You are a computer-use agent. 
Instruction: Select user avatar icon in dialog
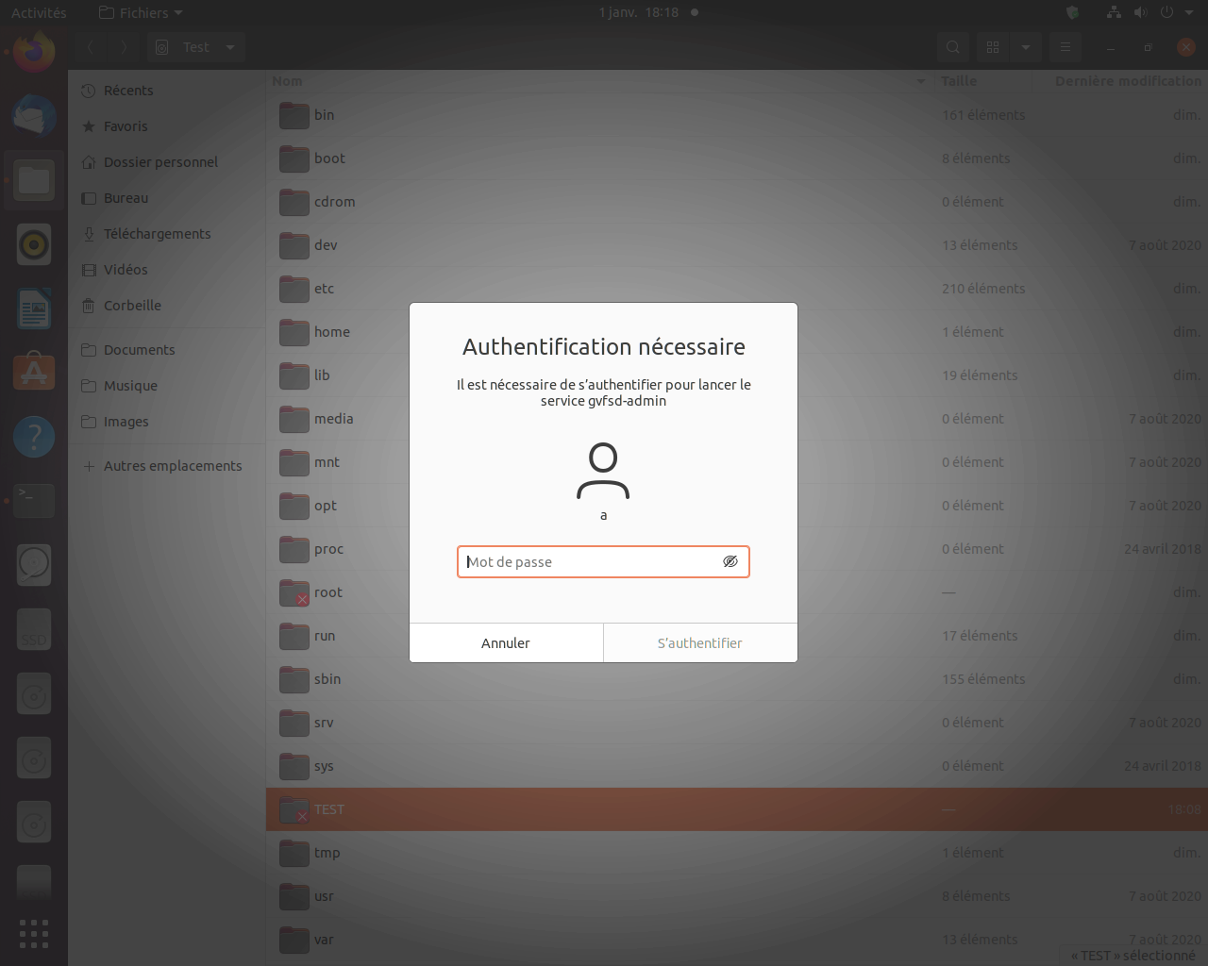coord(603,471)
